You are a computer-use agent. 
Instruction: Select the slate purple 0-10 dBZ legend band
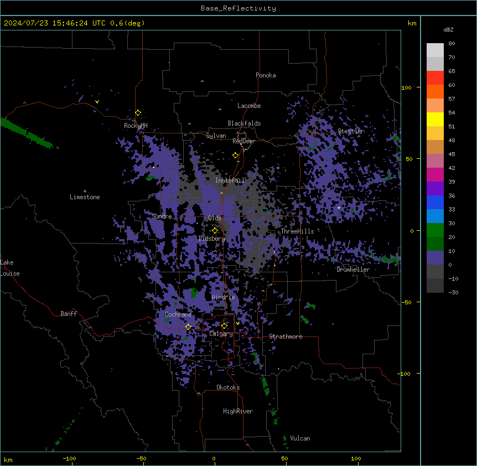point(435,258)
